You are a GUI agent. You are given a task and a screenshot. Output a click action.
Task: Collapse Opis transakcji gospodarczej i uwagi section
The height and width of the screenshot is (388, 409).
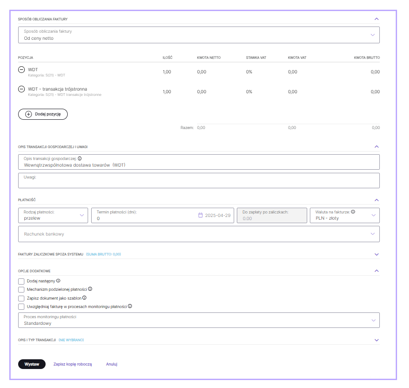[376, 147]
